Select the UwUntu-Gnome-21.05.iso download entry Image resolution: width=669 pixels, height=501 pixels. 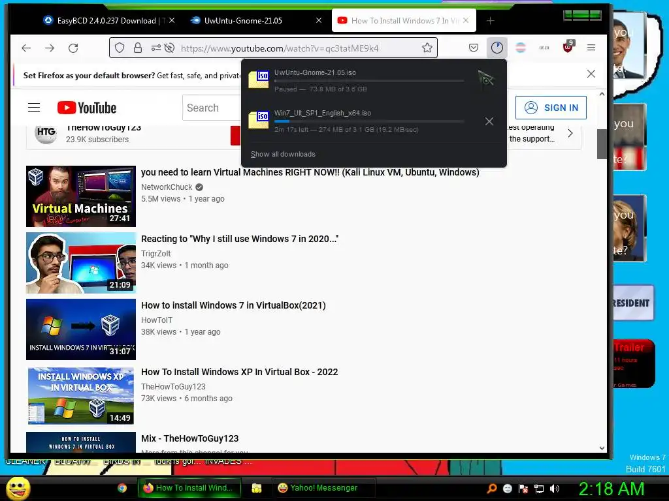pyautogui.click(x=374, y=81)
